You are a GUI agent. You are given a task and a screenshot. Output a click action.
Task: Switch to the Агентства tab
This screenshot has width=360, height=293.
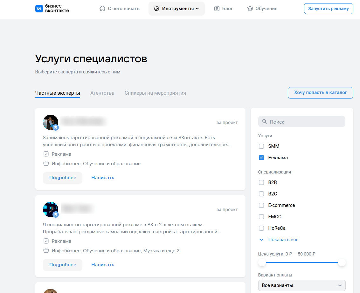(102, 93)
